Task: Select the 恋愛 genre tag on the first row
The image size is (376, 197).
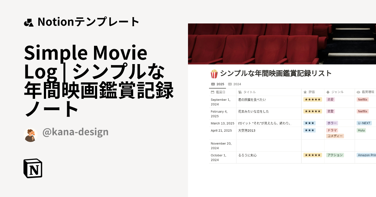Action: click(x=331, y=99)
